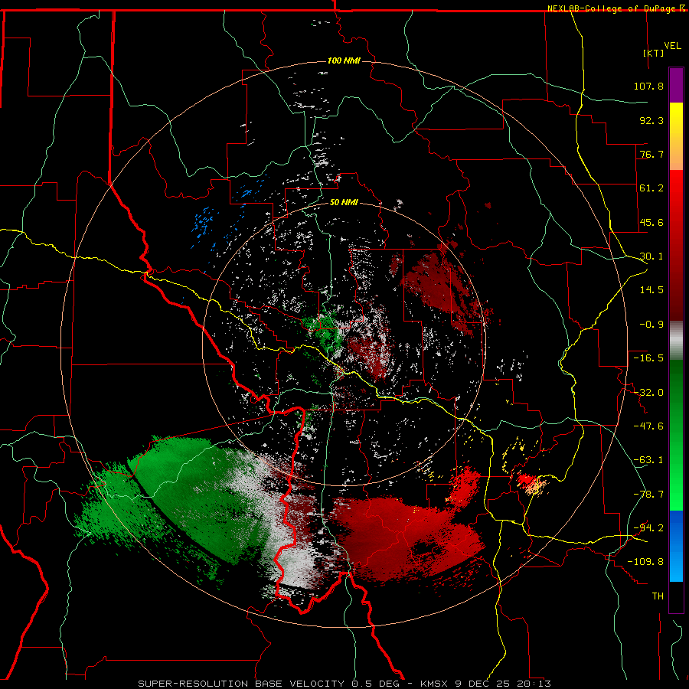This screenshot has width=689, height=689.
Task: Click the -32.0 legend value
Action: pos(648,393)
